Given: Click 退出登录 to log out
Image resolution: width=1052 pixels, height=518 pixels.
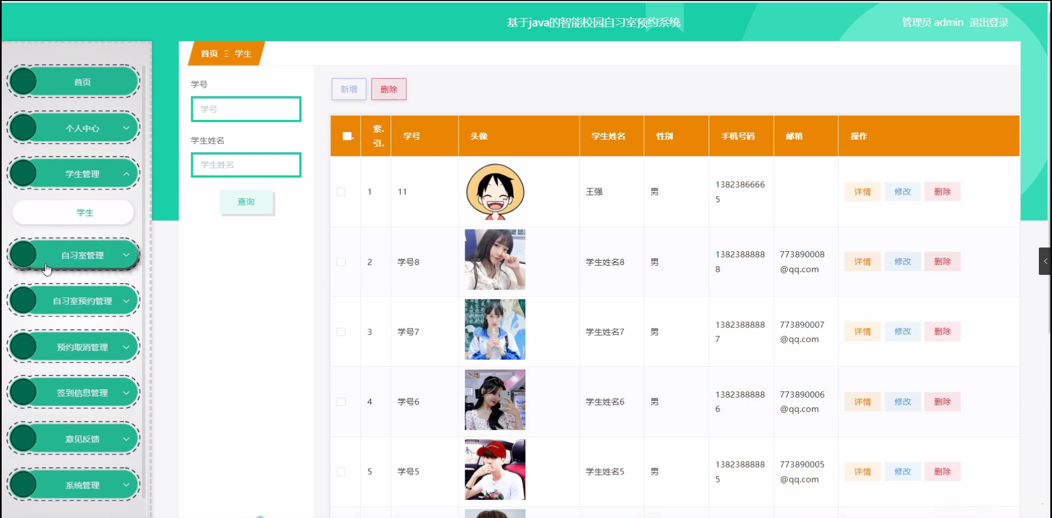Looking at the screenshot, I should tap(989, 22).
